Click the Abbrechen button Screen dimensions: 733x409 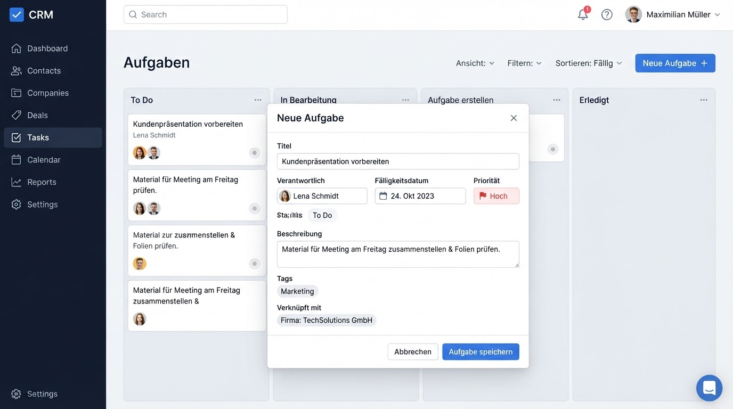click(x=413, y=351)
